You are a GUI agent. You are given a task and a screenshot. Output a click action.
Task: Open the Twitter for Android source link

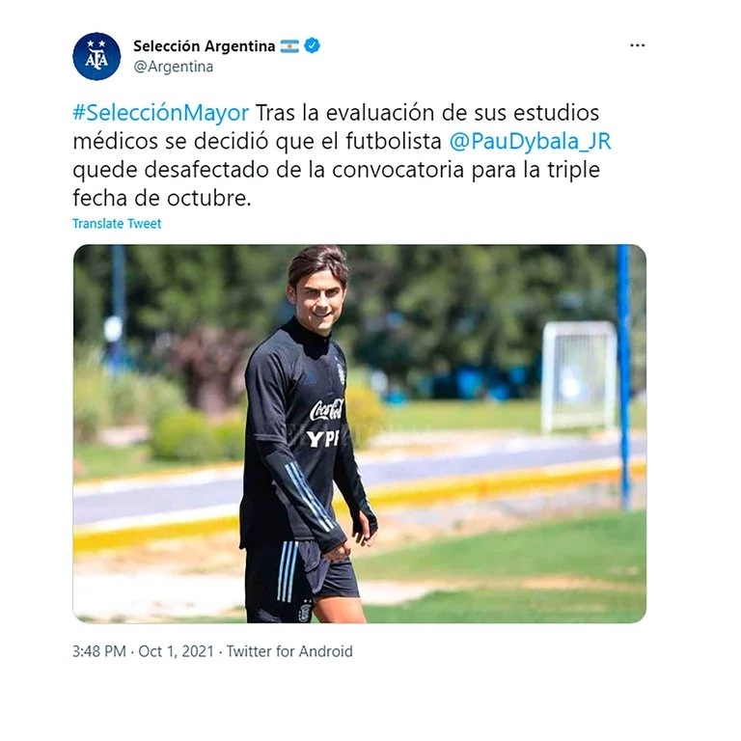click(x=289, y=651)
